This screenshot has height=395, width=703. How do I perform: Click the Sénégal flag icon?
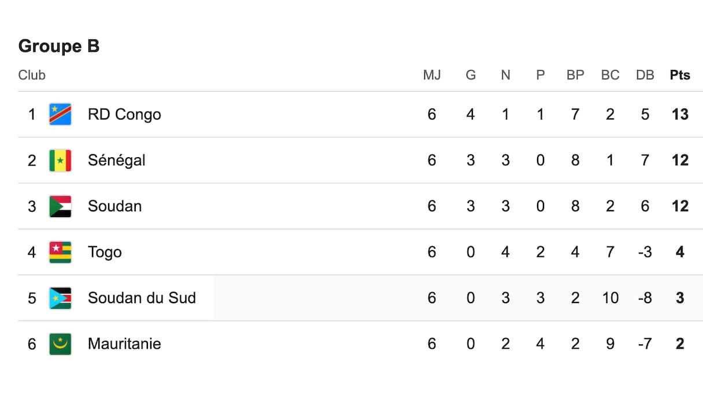tap(60, 161)
